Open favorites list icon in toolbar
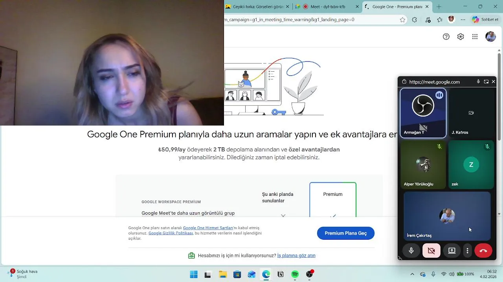 coord(440,20)
